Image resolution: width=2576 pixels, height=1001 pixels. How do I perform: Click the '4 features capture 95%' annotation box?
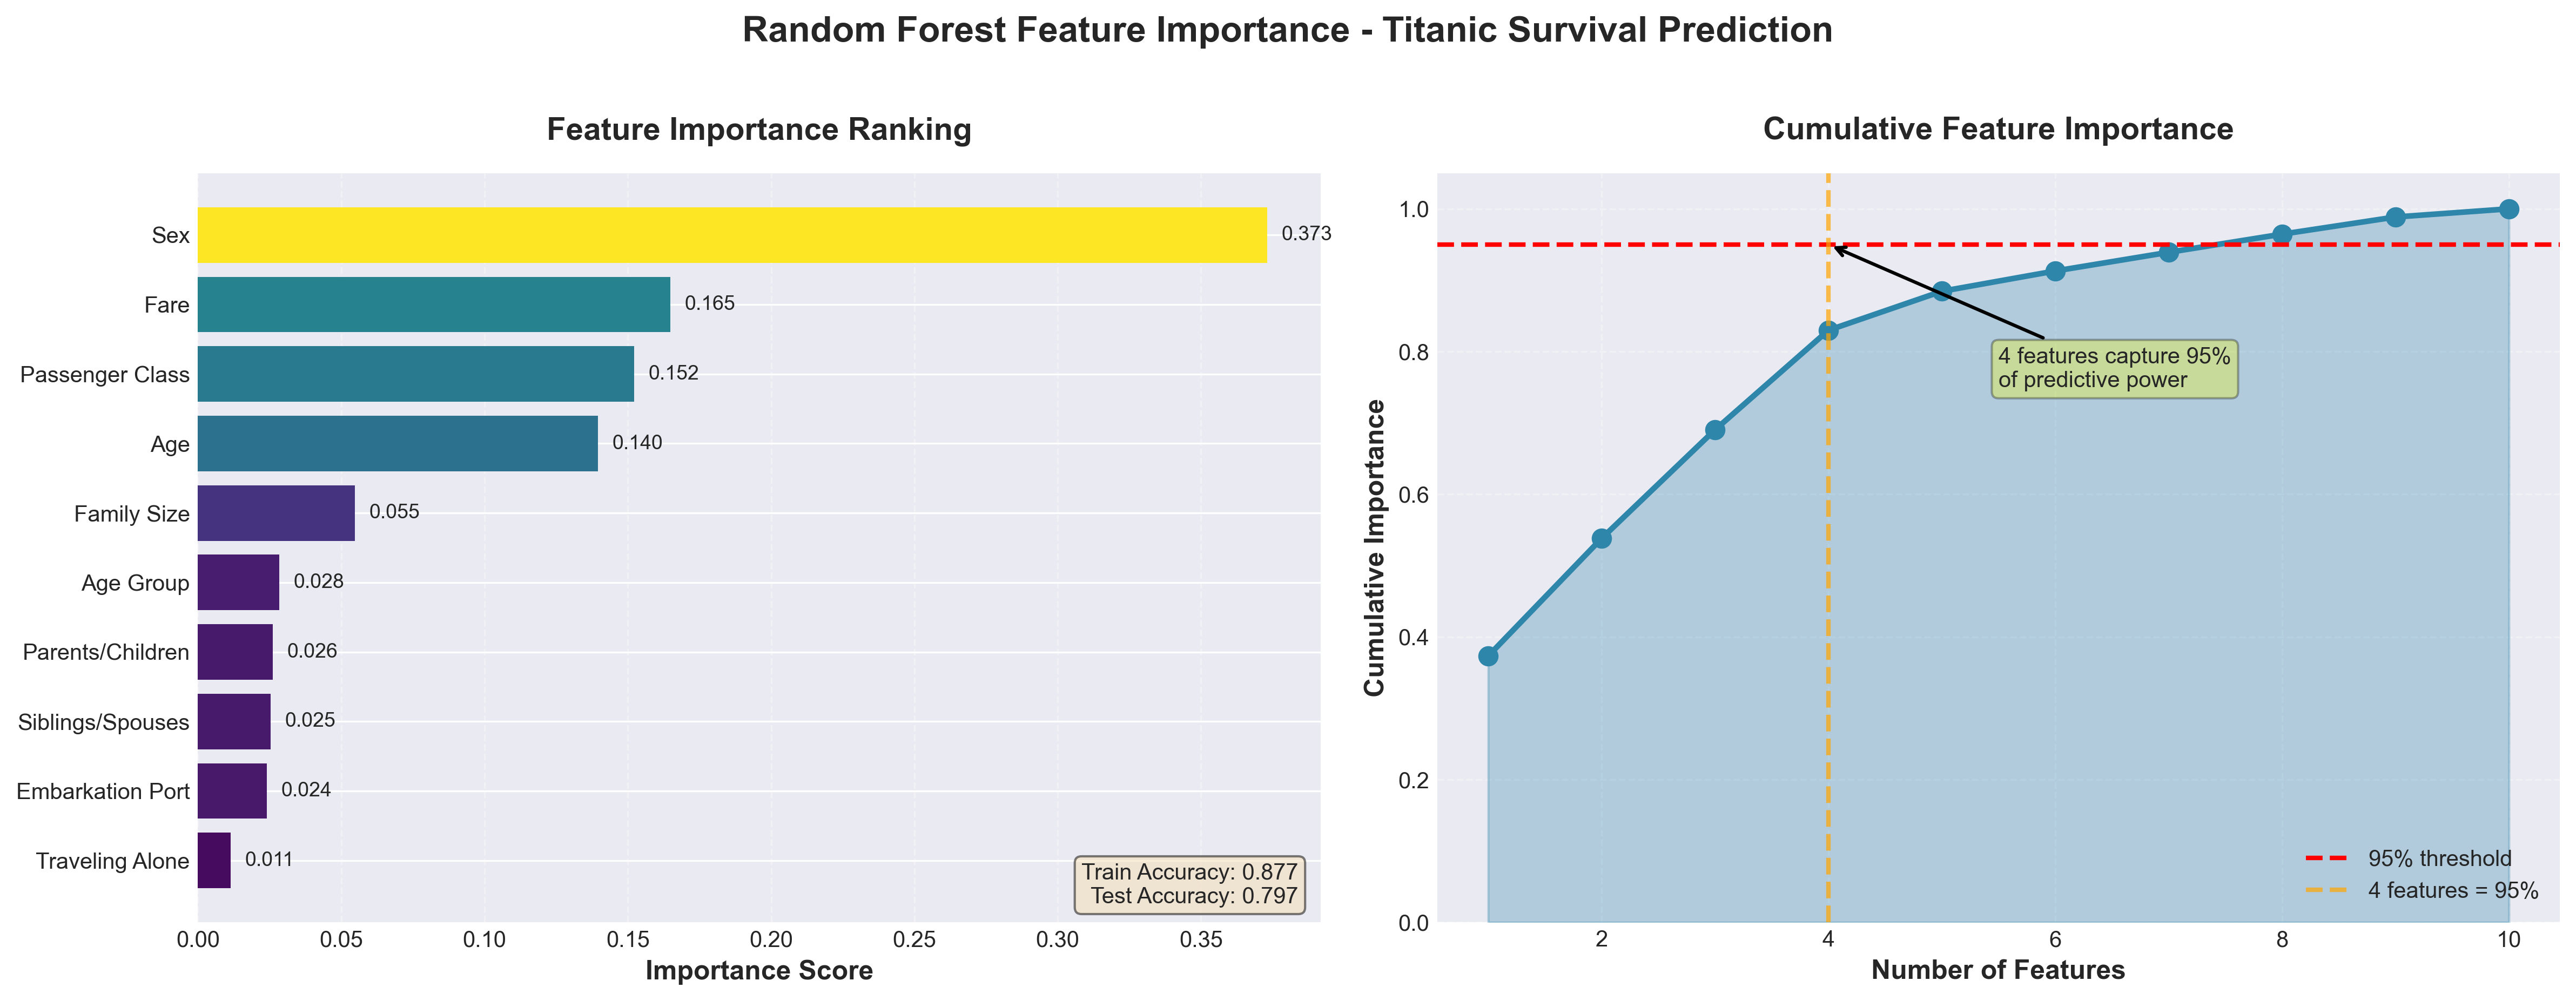2114,368
